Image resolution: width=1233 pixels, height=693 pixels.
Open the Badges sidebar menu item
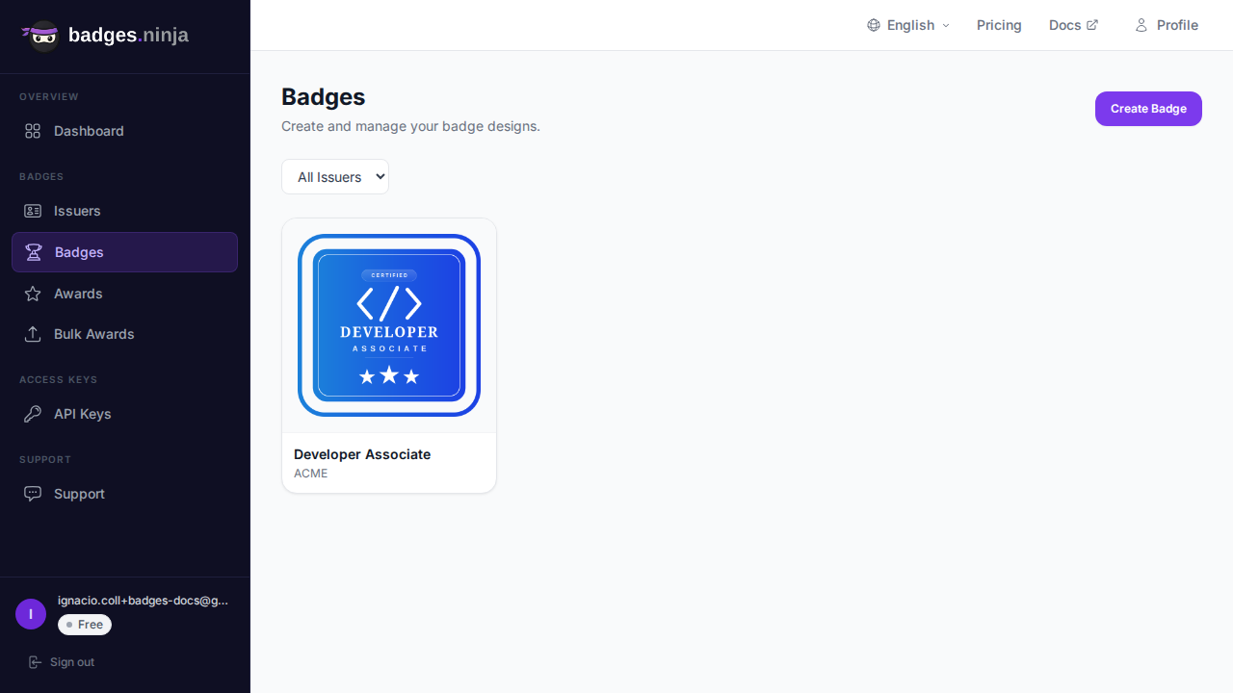[124, 252]
